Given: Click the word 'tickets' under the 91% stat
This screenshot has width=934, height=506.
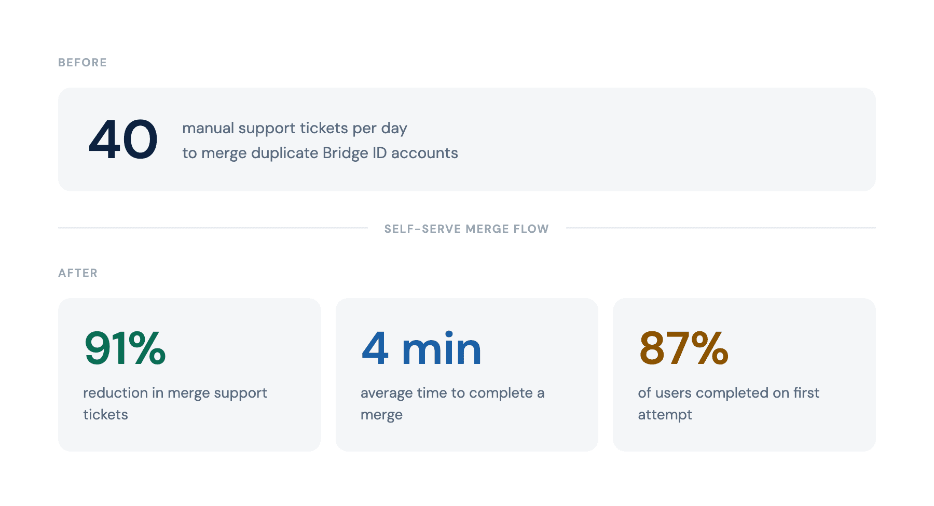Looking at the screenshot, I should coord(105,415).
